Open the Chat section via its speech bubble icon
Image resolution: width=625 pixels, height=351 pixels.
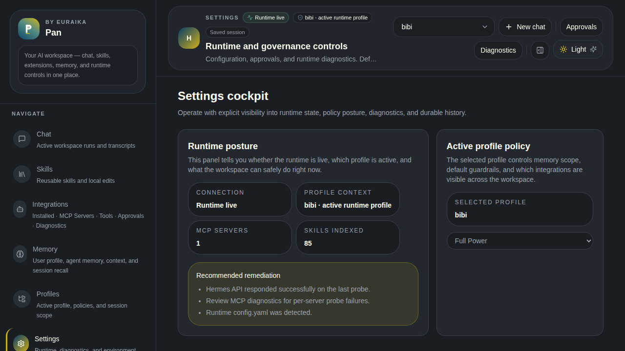point(21,139)
